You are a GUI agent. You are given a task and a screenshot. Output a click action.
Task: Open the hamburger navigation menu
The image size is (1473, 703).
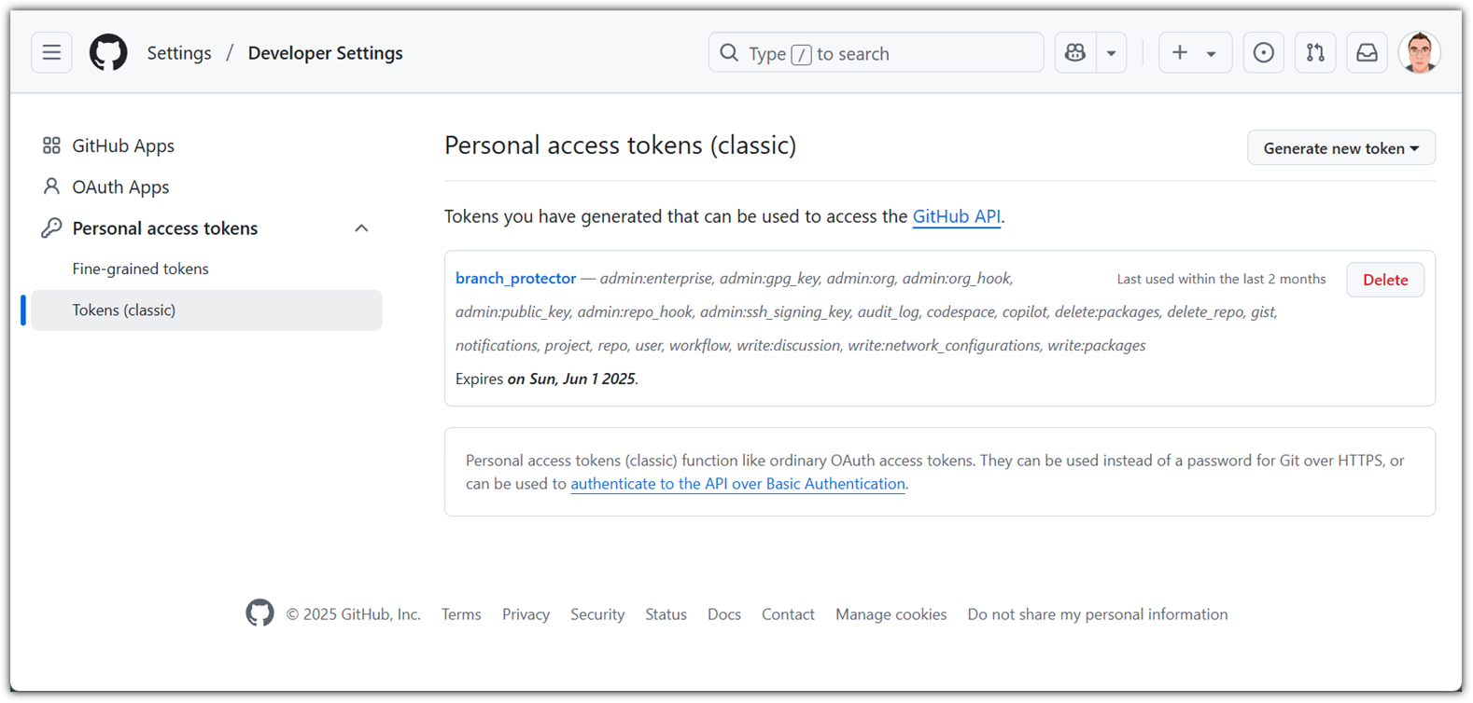click(51, 53)
